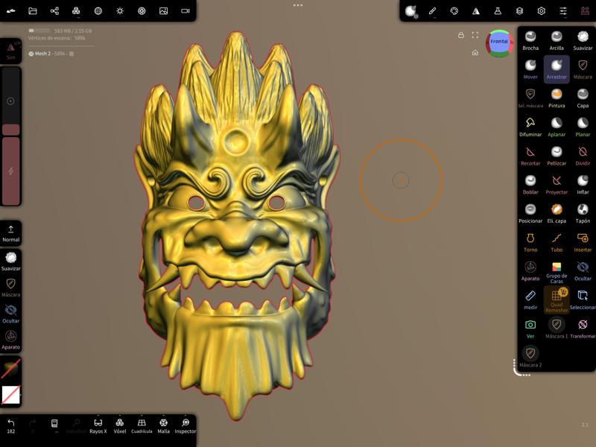The width and height of the screenshot is (596, 447).
Task: Select the Tapón stamp tool
Action: coord(583,214)
